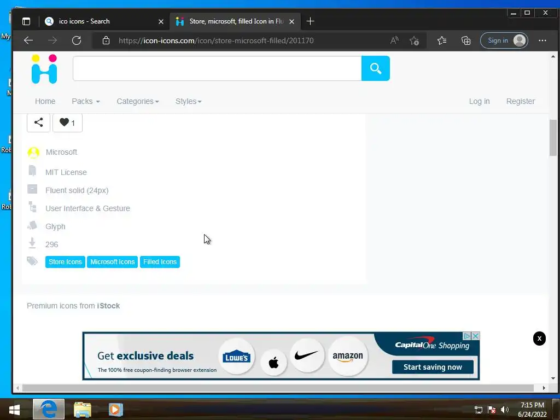
Task: Click the Microsoft Icons tag
Action: click(113, 262)
